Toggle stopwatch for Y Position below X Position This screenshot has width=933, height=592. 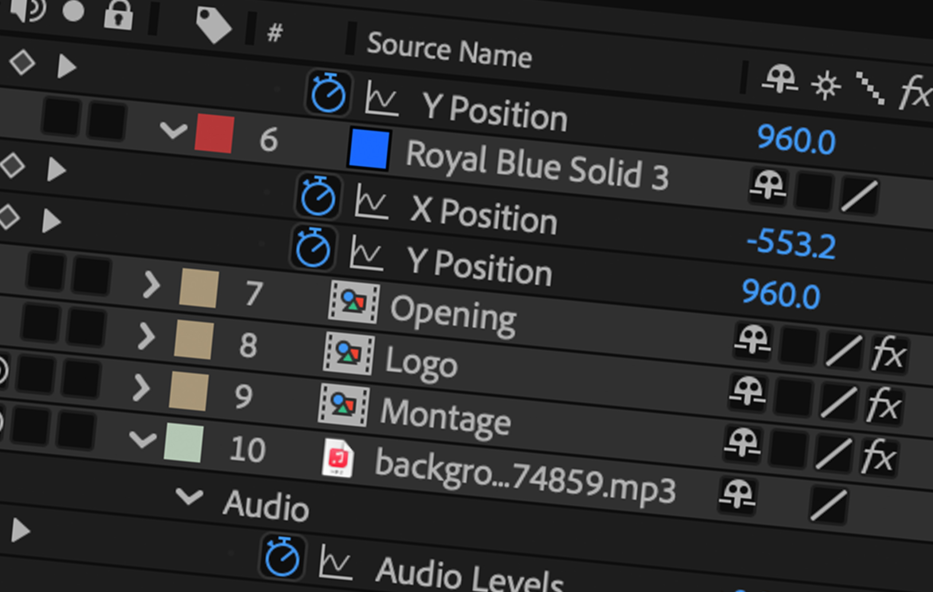[313, 248]
